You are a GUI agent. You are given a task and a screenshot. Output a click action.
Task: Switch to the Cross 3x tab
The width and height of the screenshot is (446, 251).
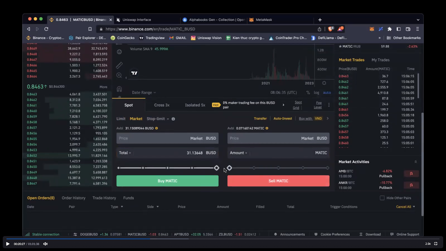point(162,105)
